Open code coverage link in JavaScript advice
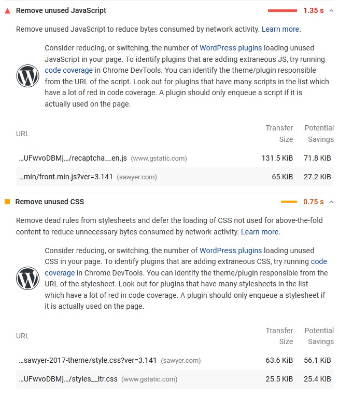Screen dimensions: 339x395 pos(69,70)
